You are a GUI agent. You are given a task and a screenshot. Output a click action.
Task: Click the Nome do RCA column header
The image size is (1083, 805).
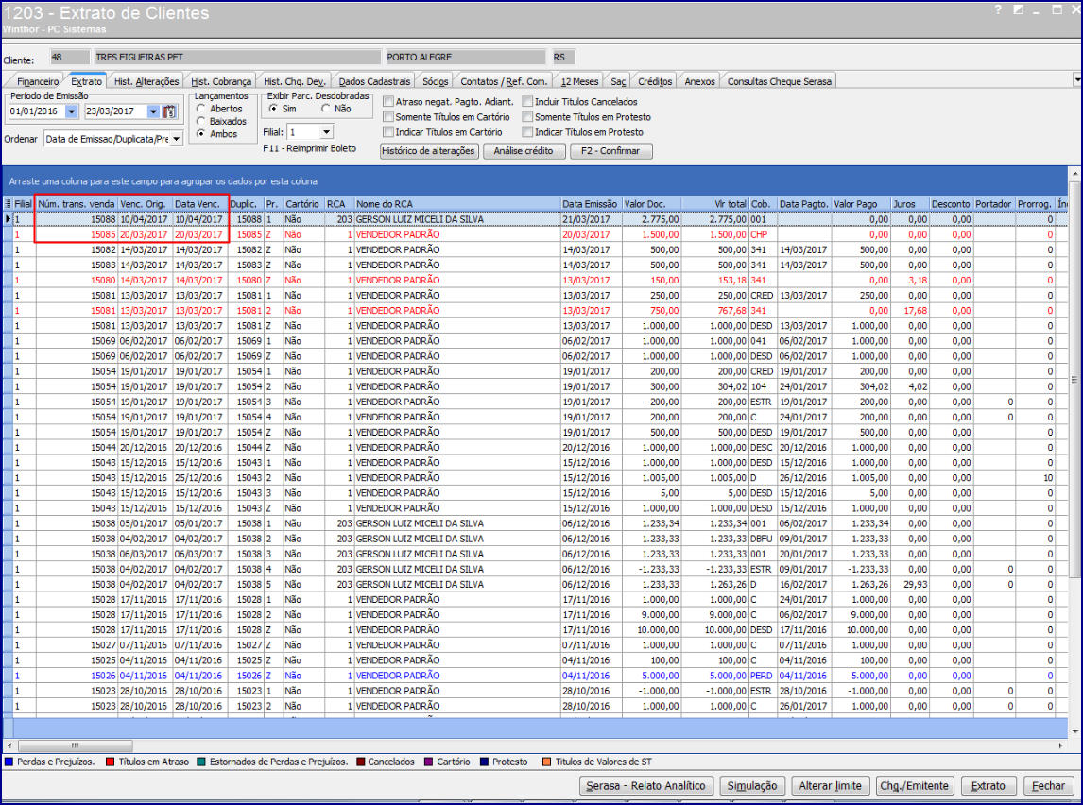457,204
